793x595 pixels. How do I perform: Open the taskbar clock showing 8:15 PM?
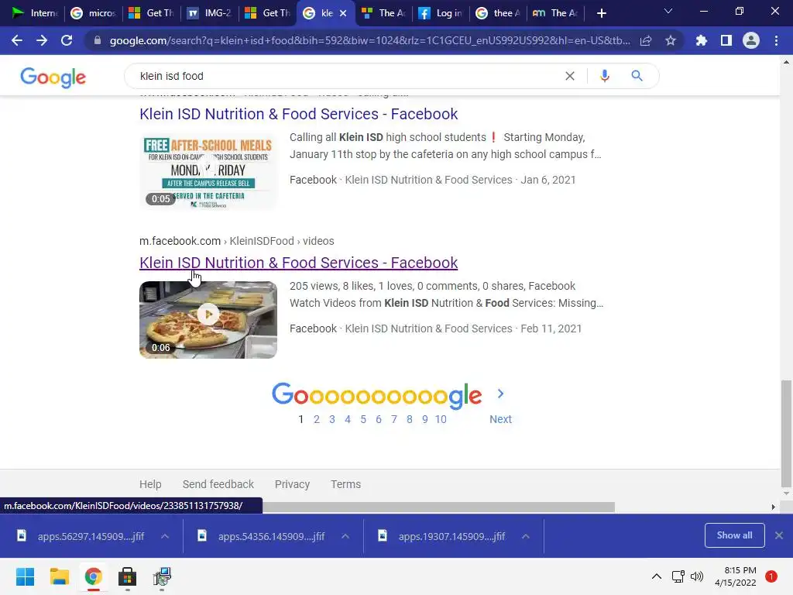736,576
